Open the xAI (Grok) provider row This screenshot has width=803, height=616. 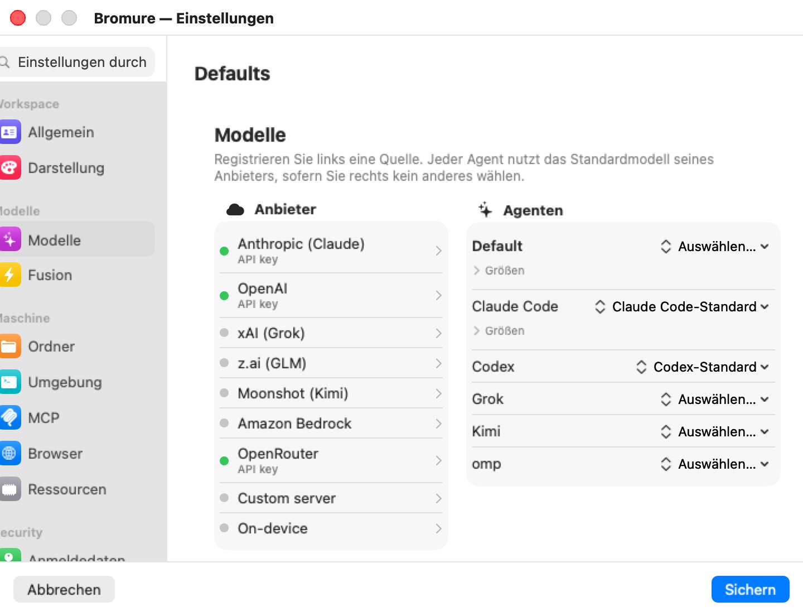331,333
